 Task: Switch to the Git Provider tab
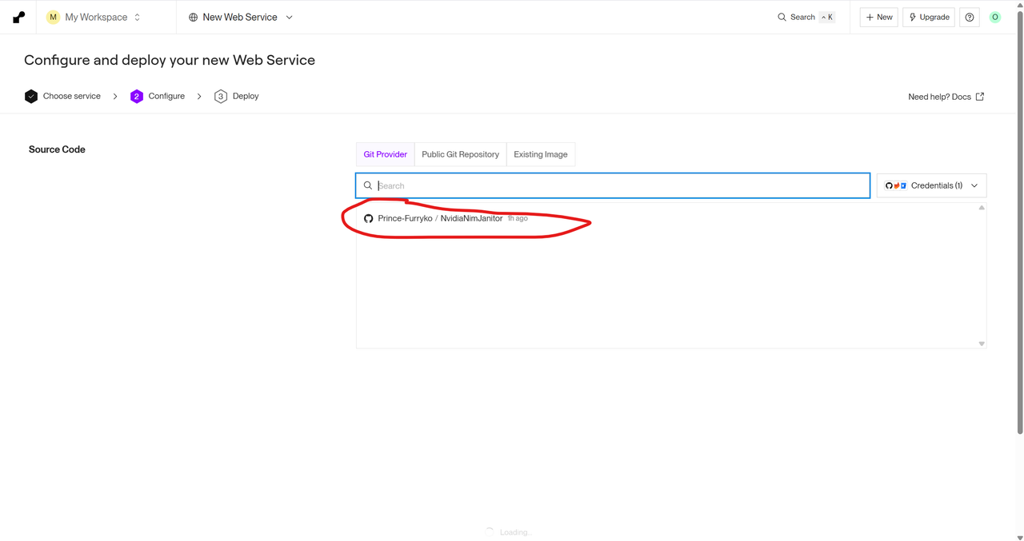(x=386, y=154)
